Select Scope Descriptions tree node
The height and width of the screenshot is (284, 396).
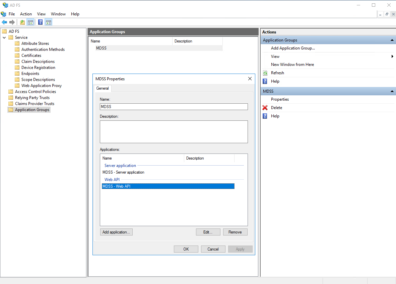(x=38, y=80)
